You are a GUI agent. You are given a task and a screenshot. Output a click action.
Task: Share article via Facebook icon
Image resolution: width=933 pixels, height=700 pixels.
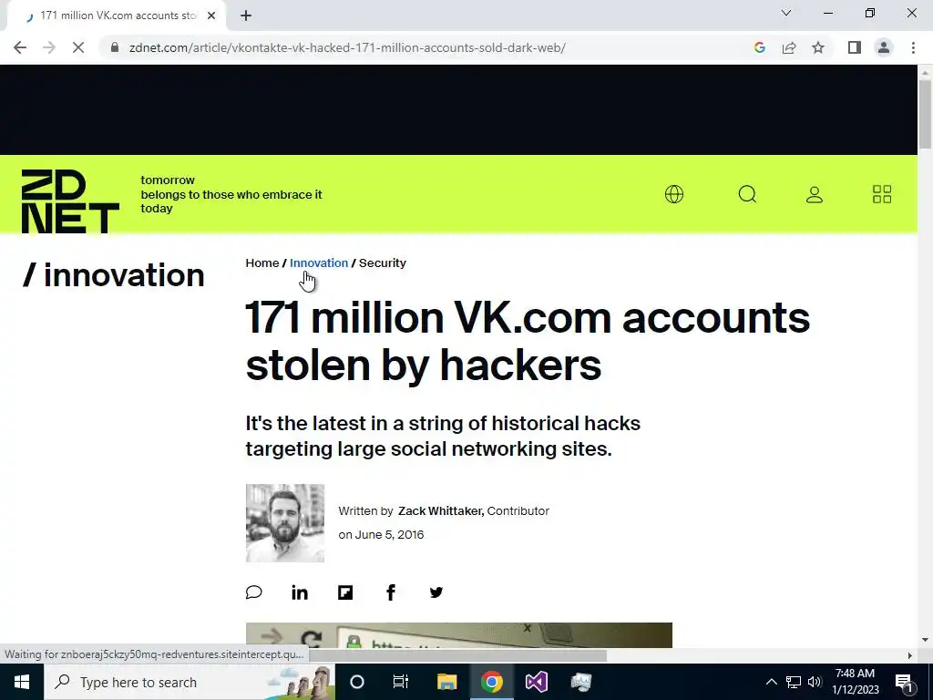(391, 592)
